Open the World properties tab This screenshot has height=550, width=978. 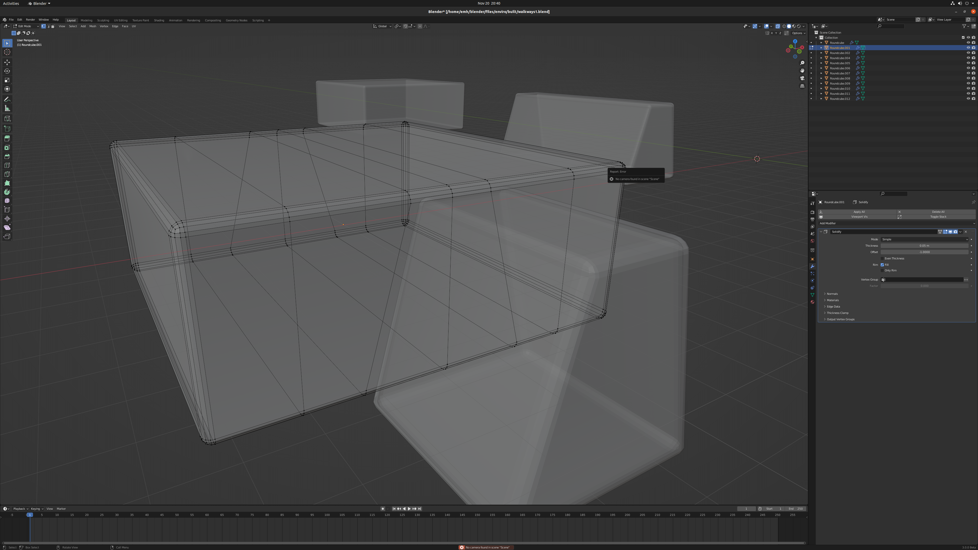tap(812, 241)
